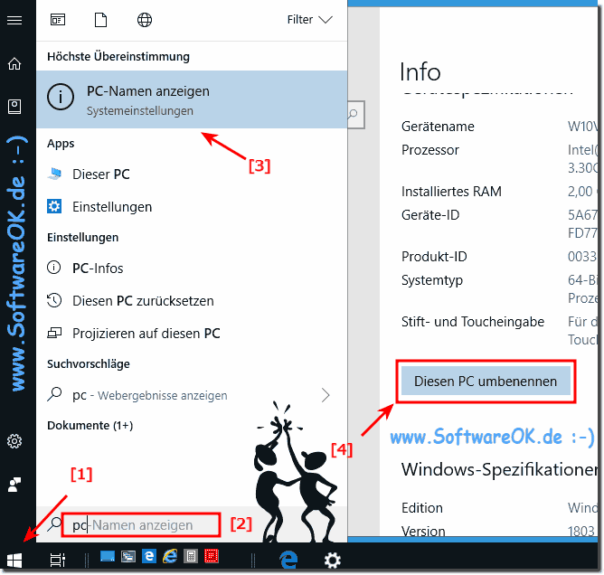Click the Geräte-ID label
This screenshot has width=604, height=575.
(430, 215)
